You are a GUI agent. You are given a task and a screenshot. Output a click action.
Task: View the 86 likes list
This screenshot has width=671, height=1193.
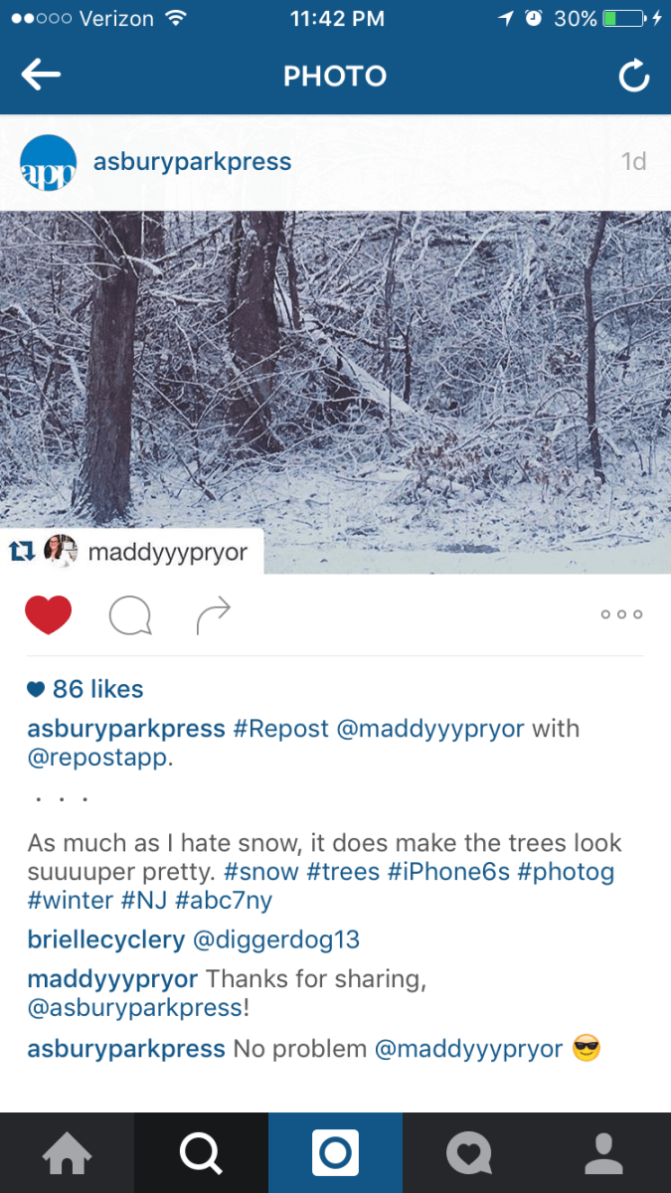click(x=86, y=689)
